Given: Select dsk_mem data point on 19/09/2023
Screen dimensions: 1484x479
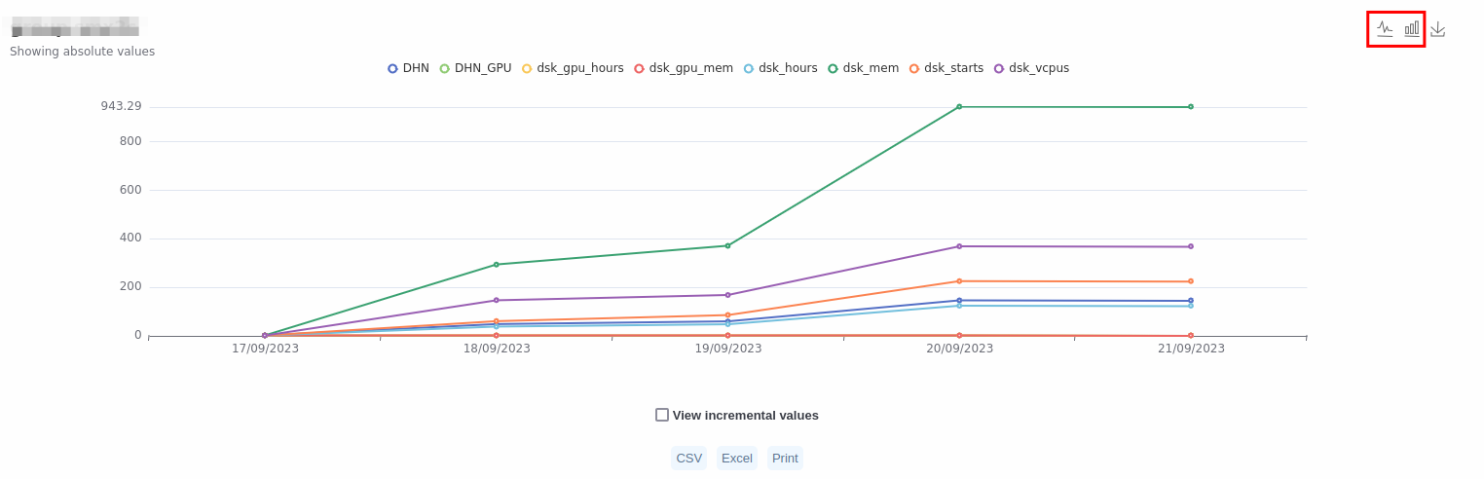Looking at the screenshot, I should [727, 245].
